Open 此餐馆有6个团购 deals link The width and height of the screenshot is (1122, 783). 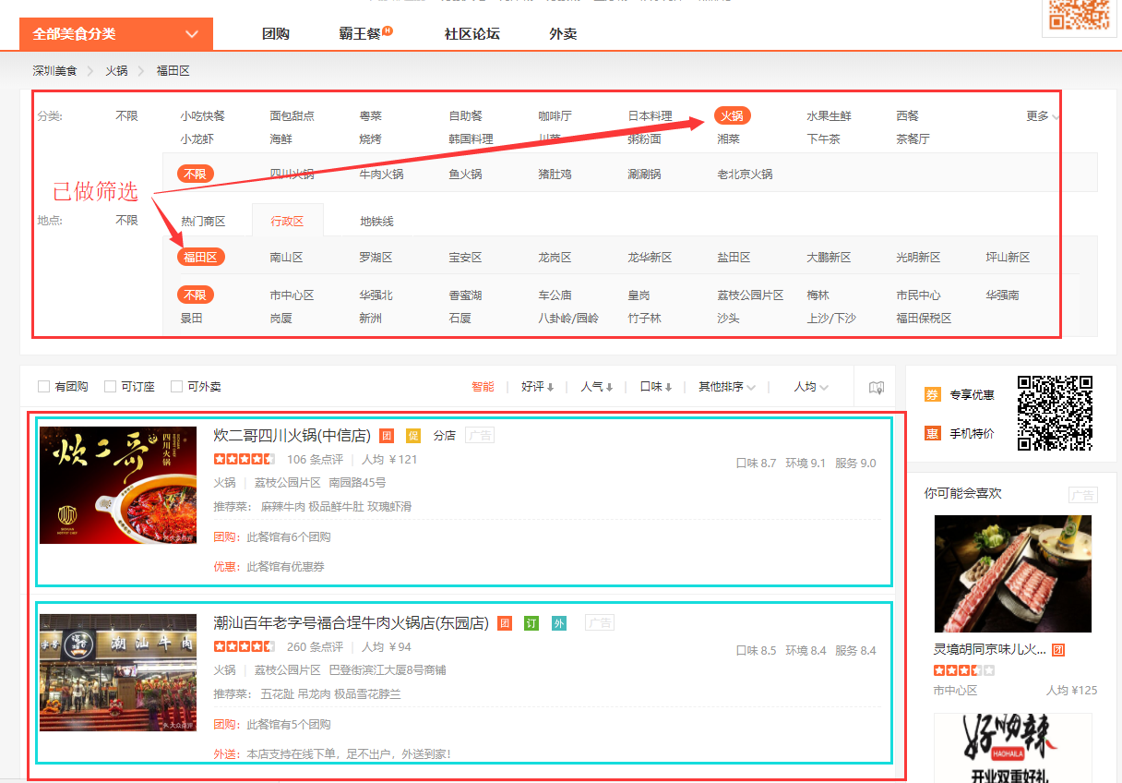(x=288, y=537)
